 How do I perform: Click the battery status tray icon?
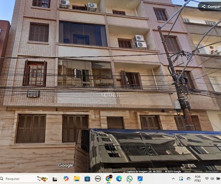pos(218,178)
